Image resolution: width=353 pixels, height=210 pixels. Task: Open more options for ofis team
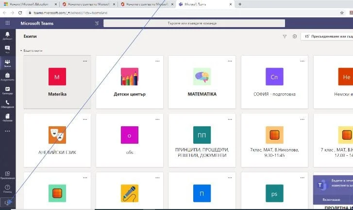click(x=157, y=120)
